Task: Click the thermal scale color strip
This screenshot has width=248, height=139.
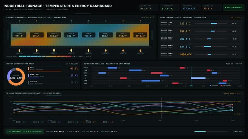Action: pyautogui.click(x=45, y=56)
